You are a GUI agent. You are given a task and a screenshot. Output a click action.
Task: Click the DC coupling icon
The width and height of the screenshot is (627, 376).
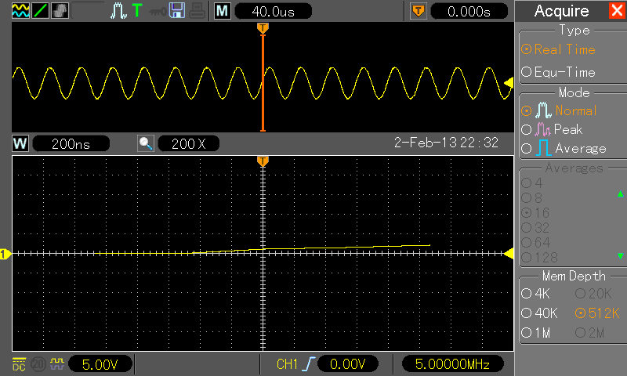[x=19, y=364]
